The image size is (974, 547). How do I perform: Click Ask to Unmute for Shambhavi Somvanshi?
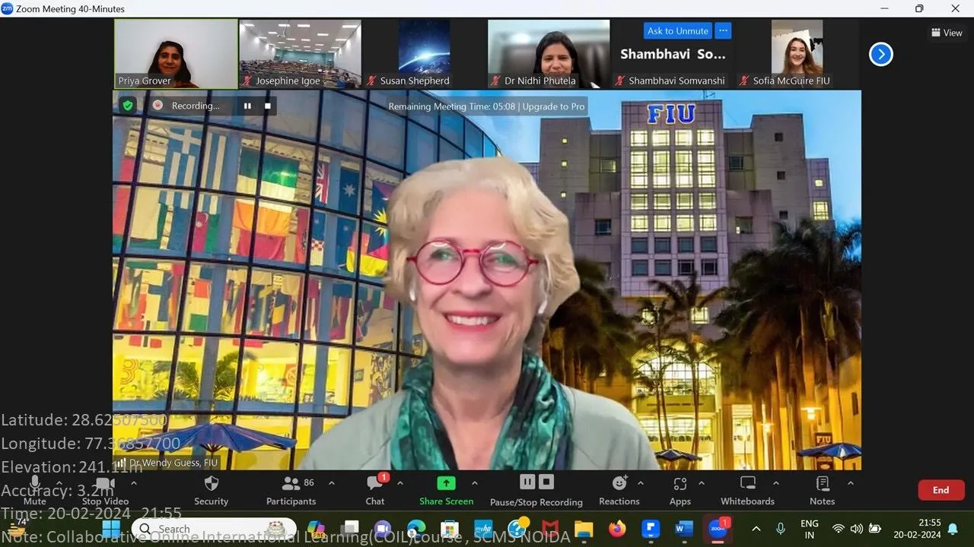[678, 31]
